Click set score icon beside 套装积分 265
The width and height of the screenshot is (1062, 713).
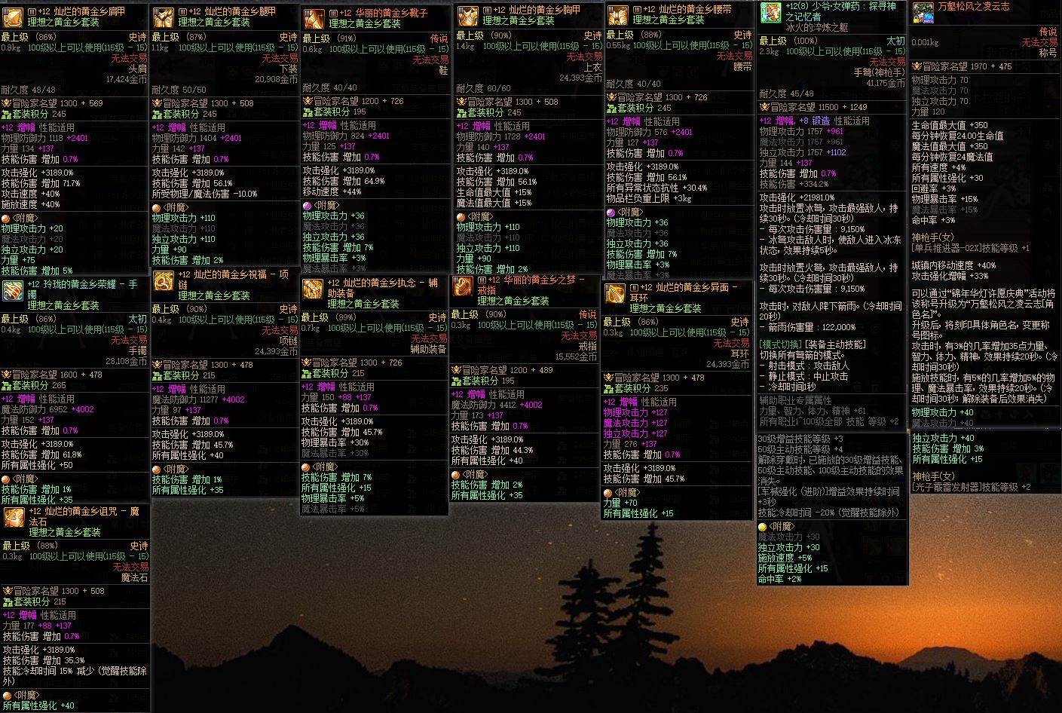click(6, 385)
